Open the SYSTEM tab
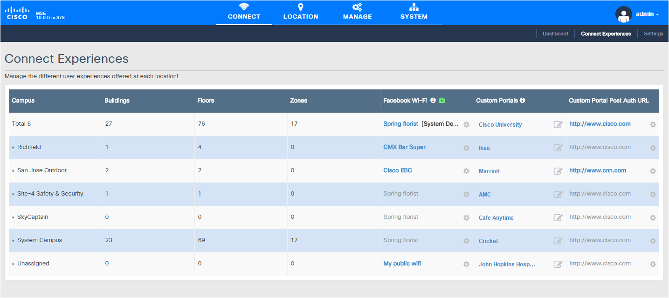Screen dimensions: 669x298 point(414,12)
